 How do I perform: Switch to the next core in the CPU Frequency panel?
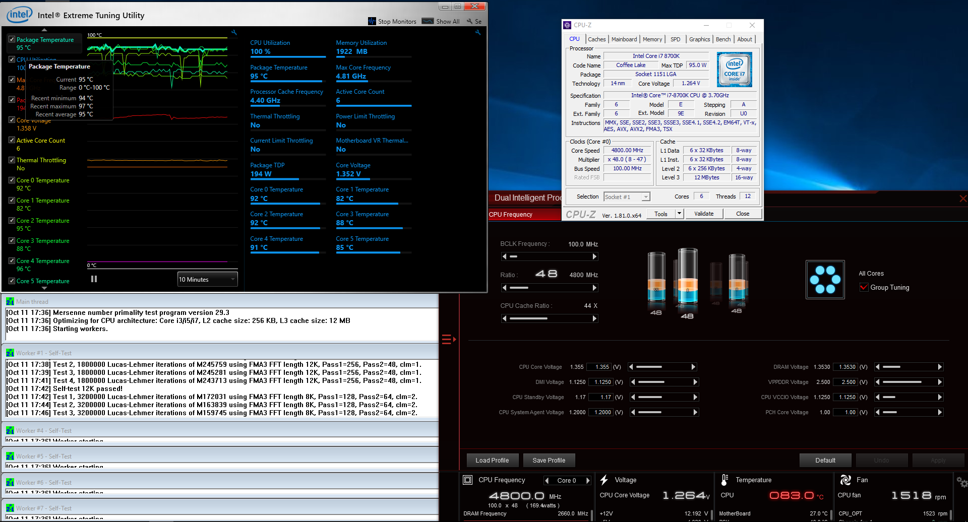pyautogui.click(x=587, y=481)
